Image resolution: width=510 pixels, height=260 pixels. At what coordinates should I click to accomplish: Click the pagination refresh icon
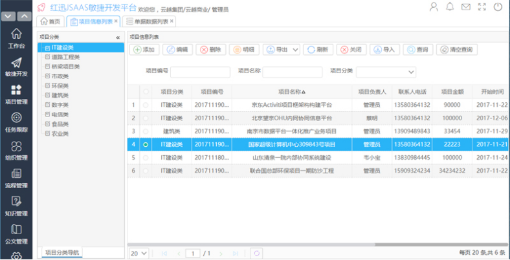pos(256,254)
